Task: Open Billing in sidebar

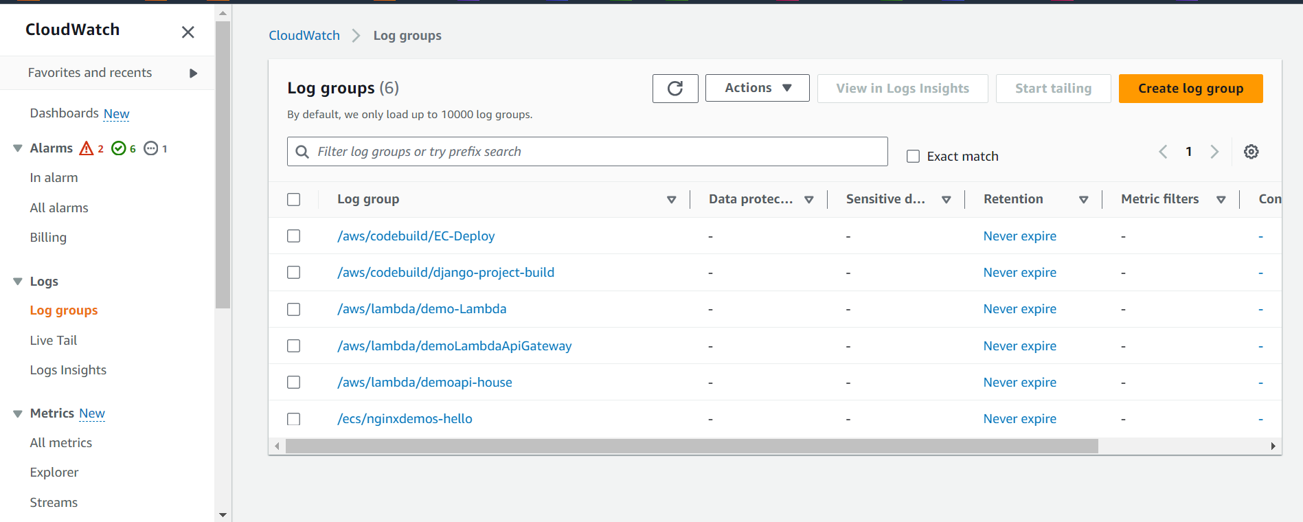Action: 48,238
